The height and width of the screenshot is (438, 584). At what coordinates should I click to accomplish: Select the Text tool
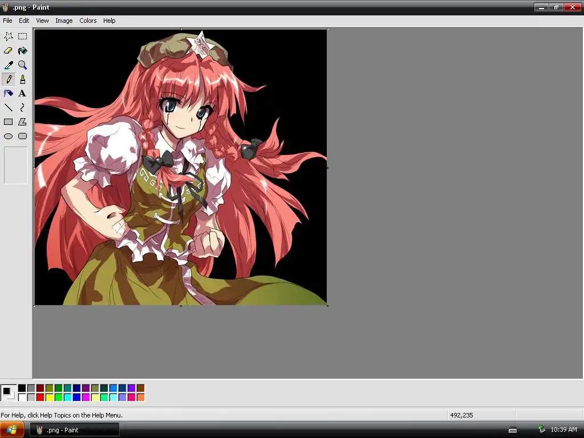point(22,94)
